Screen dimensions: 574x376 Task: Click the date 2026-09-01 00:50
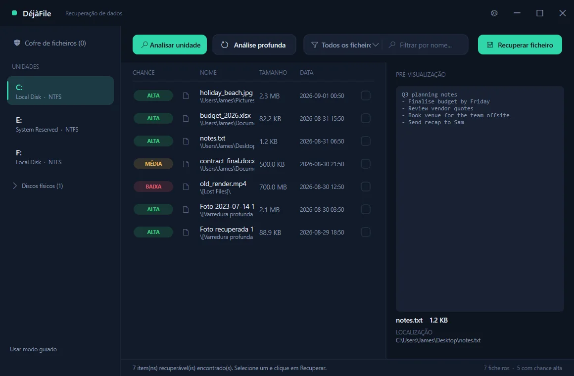coord(322,96)
